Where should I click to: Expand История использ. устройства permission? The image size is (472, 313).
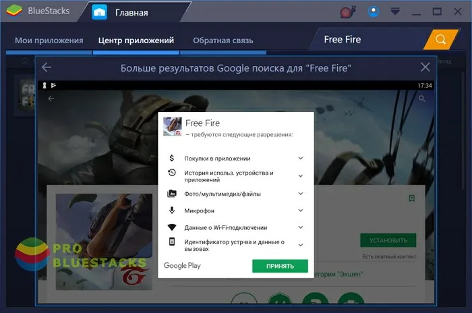pyautogui.click(x=301, y=176)
